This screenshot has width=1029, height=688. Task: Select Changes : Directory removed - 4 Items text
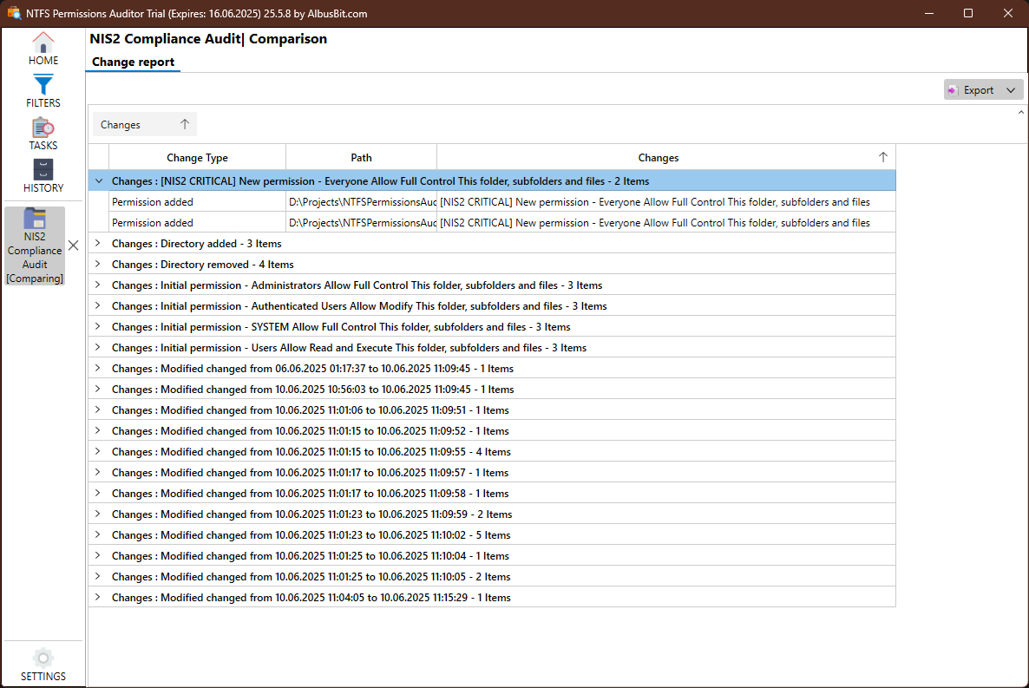click(x=203, y=265)
